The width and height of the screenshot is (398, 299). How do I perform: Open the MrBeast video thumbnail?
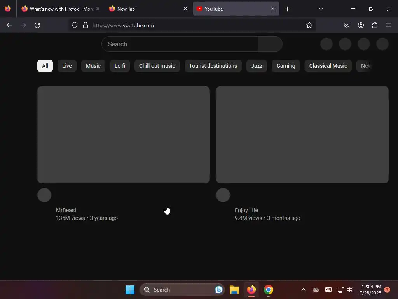[x=124, y=134]
